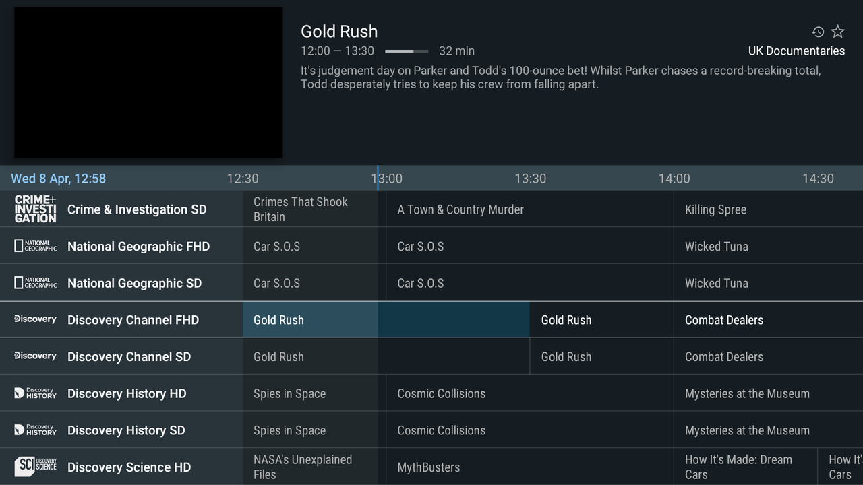The width and height of the screenshot is (863, 485).
Task: Click the Gold Rush episode description text
Action: coord(561,77)
